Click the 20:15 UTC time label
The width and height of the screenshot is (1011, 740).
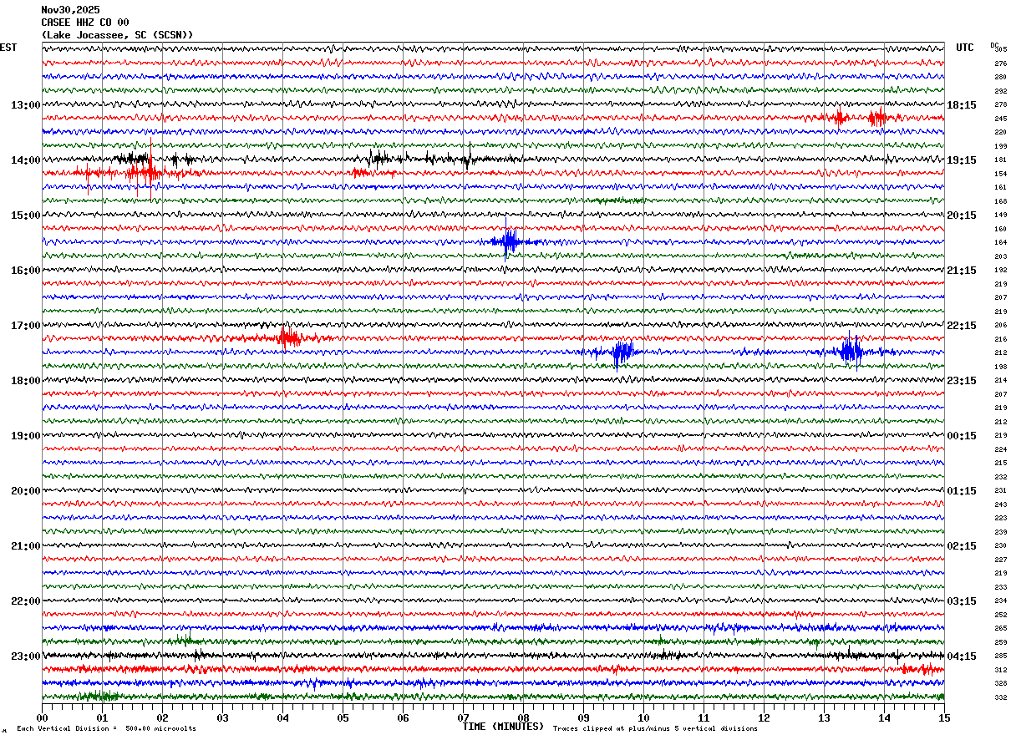pos(961,215)
